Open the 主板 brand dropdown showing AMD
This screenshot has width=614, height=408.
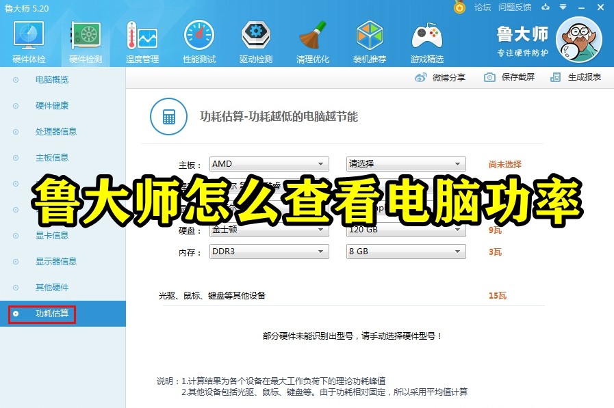[x=269, y=164]
